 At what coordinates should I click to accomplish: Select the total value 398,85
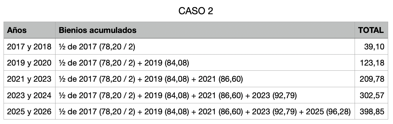point(372,112)
